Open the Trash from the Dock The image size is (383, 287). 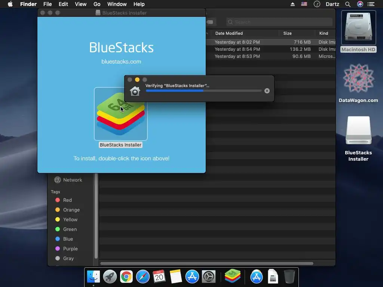click(x=289, y=277)
